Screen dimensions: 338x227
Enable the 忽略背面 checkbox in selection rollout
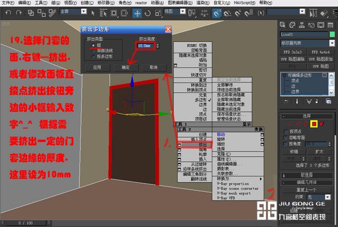click(286, 138)
